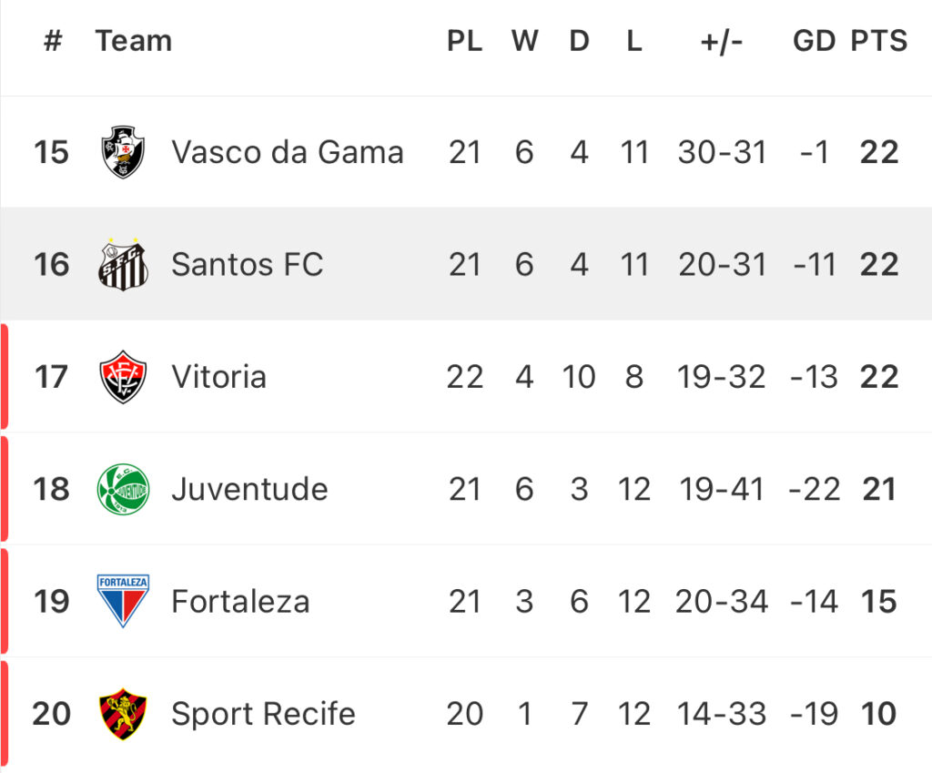932x773 pixels.
Task: Select the Vitoria red-black shield logo
Action: point(123,377)
